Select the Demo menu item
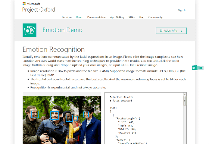 pyautogui.click(x=79, y=17)
